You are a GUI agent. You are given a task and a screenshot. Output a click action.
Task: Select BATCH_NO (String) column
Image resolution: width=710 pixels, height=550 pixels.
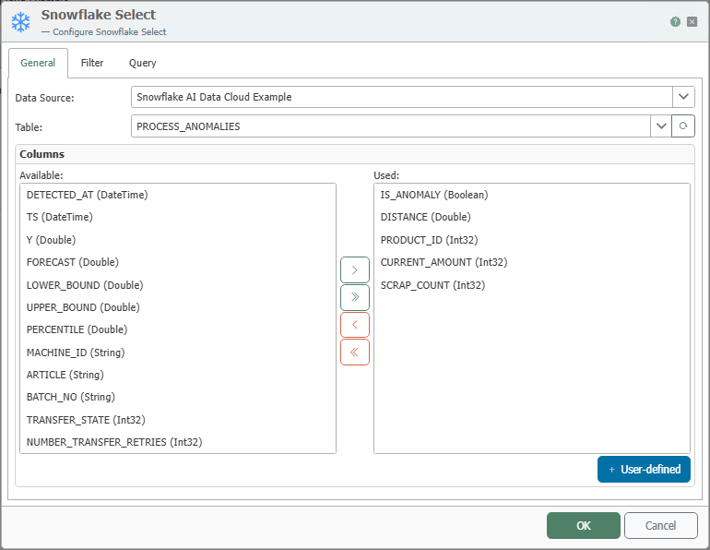point(178,397)
